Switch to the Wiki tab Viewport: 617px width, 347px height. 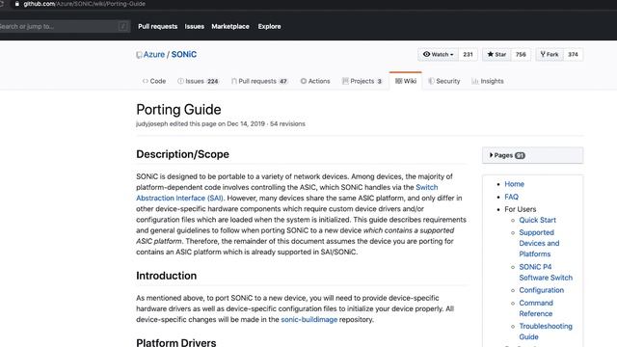(406, 81)
